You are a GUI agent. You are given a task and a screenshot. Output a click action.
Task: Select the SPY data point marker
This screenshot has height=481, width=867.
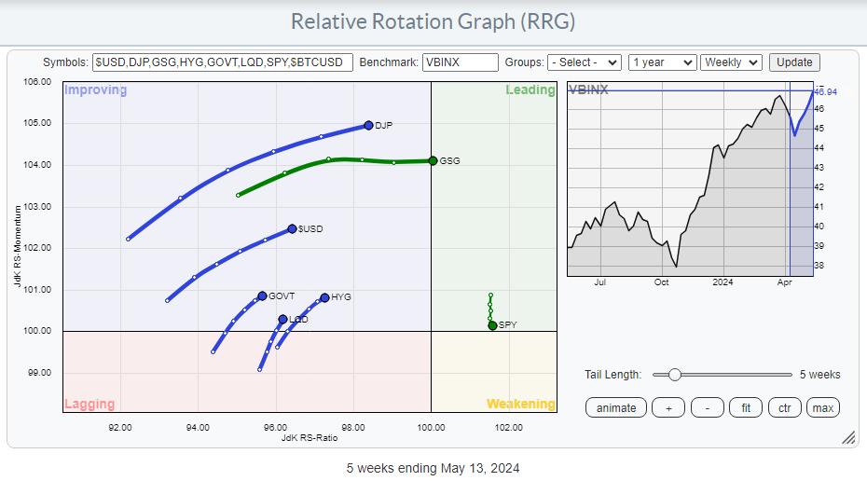click(492, 325)
